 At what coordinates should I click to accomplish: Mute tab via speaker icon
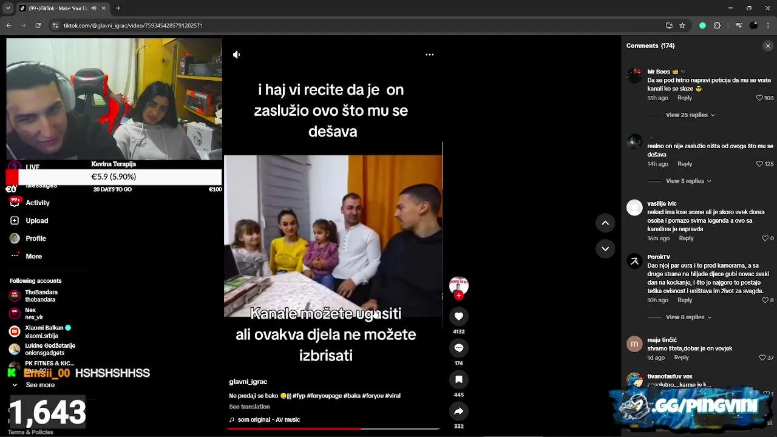(x=93, y=8)
